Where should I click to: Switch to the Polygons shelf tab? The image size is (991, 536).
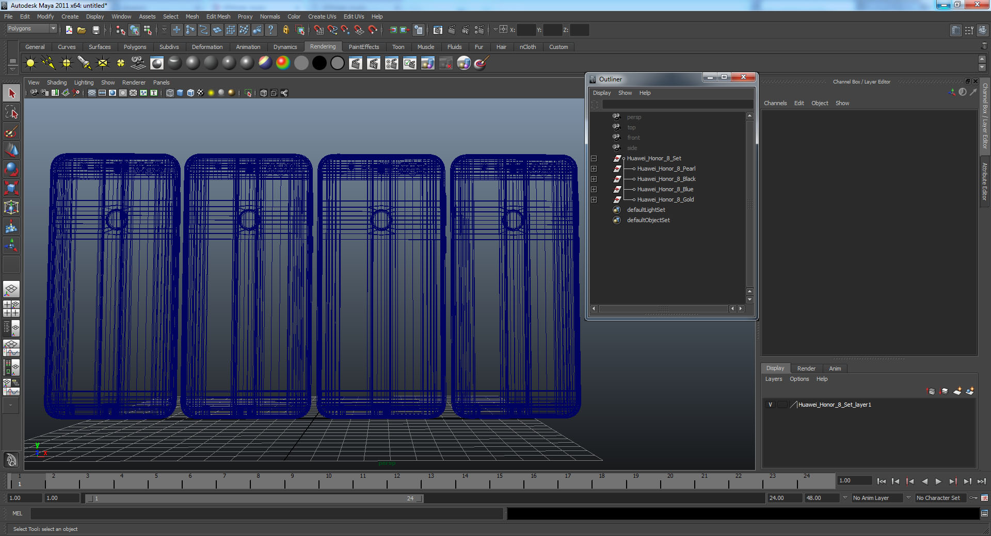click(135, 47)
